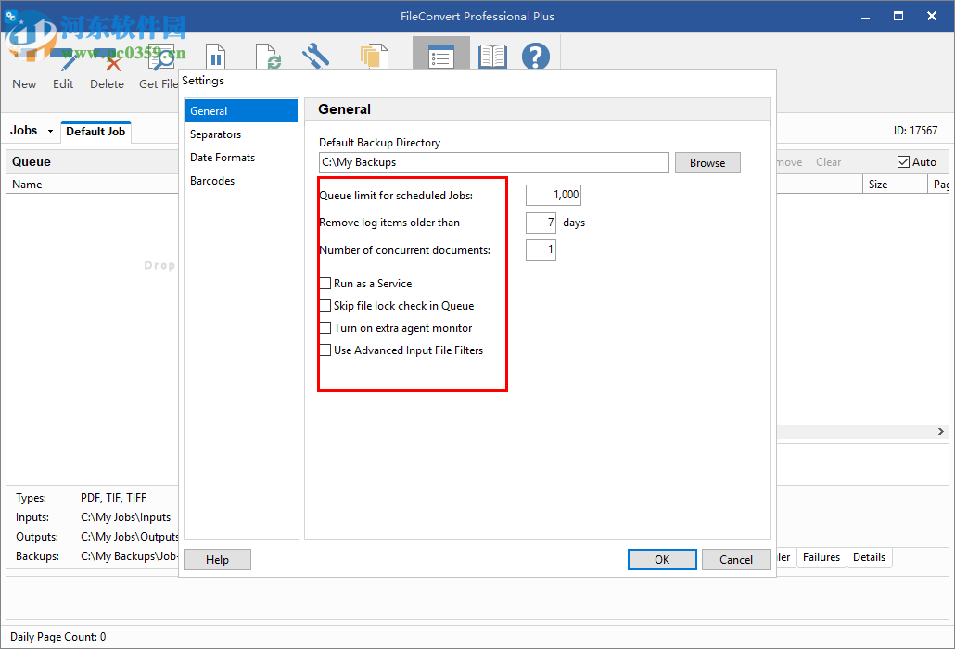Click the copy documents icon on the toolbar
This screenshot has width=955, height=649.
point(375,56)
